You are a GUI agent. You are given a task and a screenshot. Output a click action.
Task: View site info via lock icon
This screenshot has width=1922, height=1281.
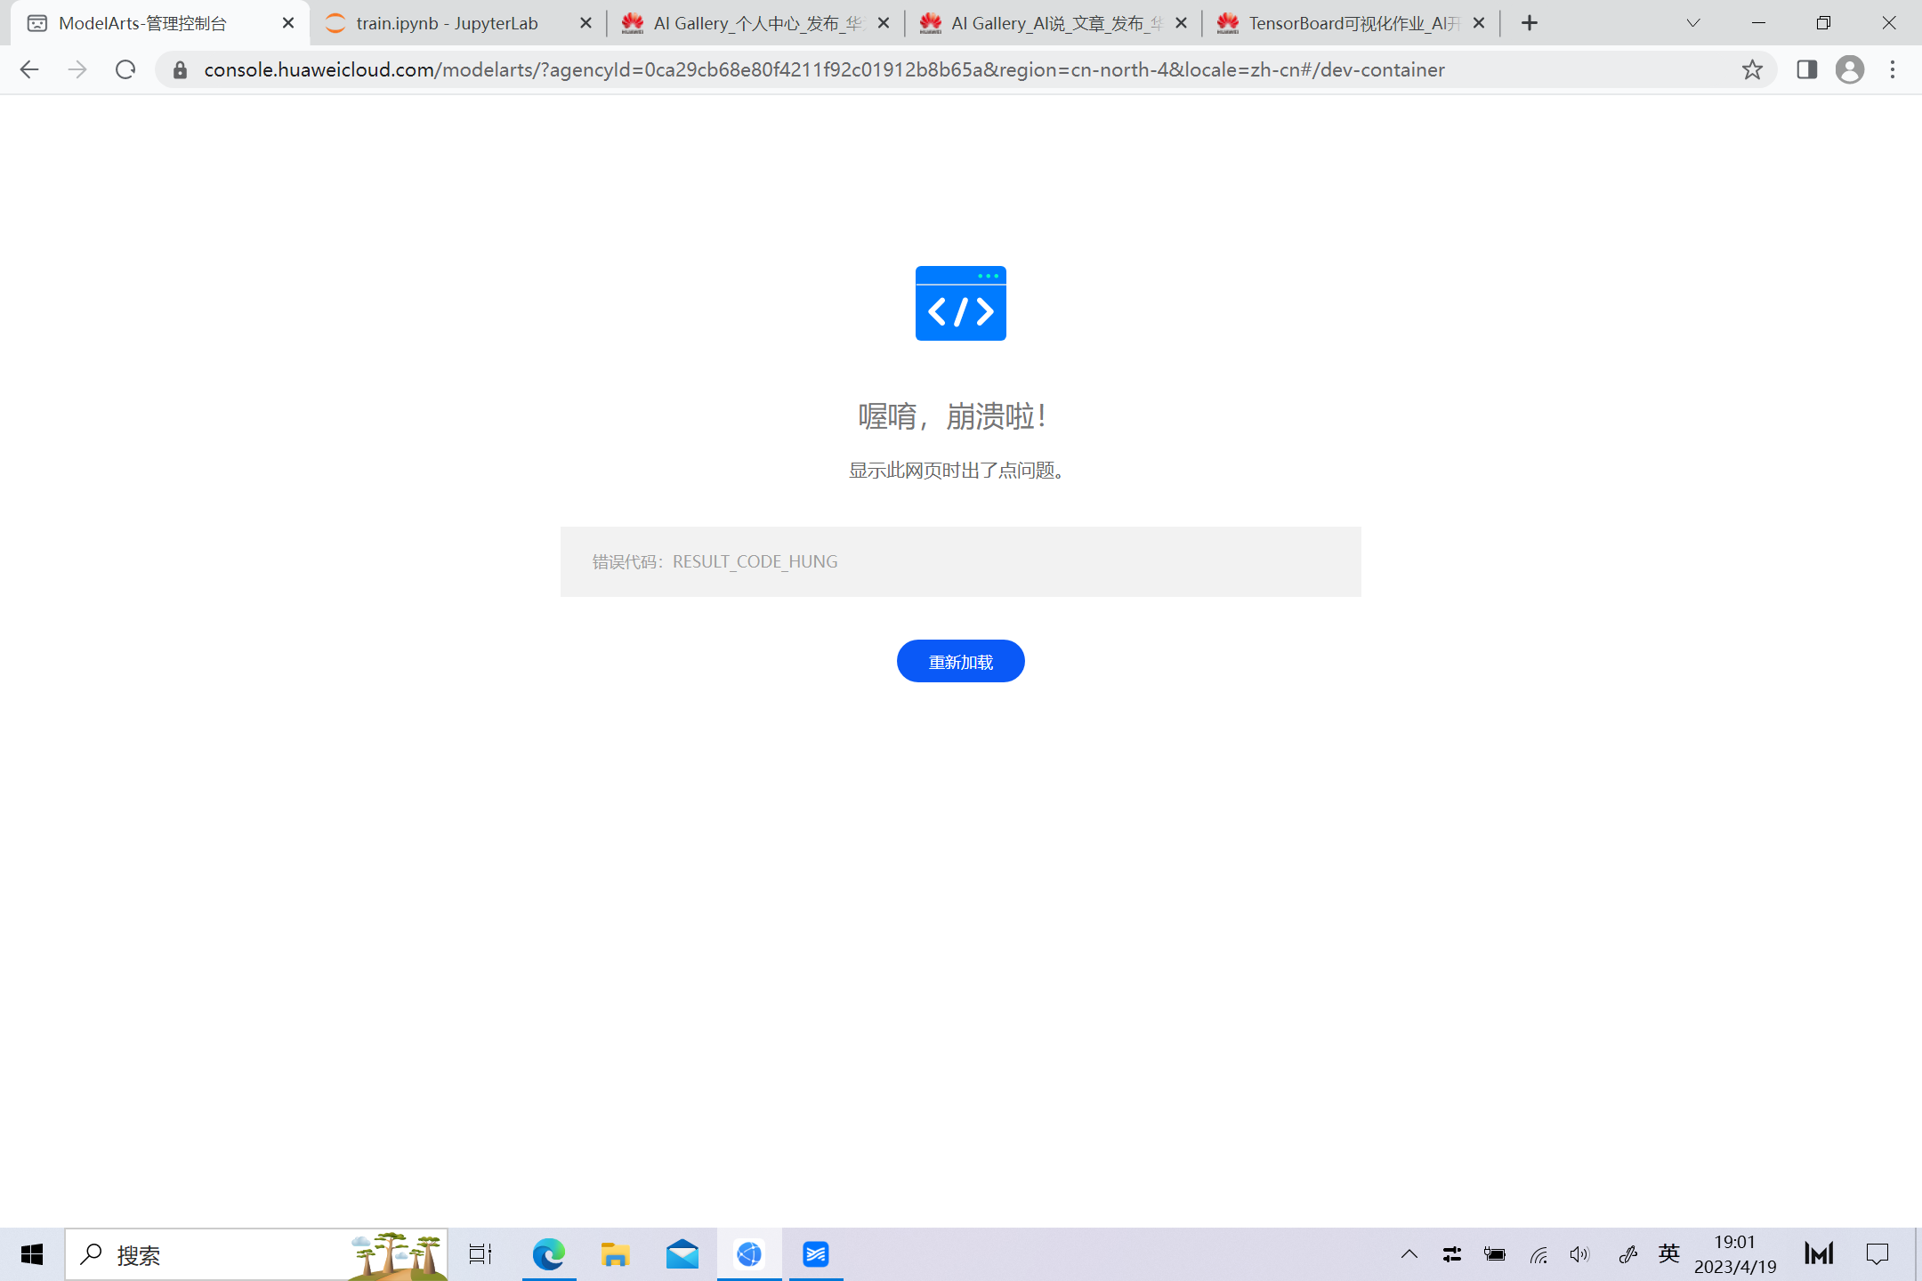(x=181, y=69)
